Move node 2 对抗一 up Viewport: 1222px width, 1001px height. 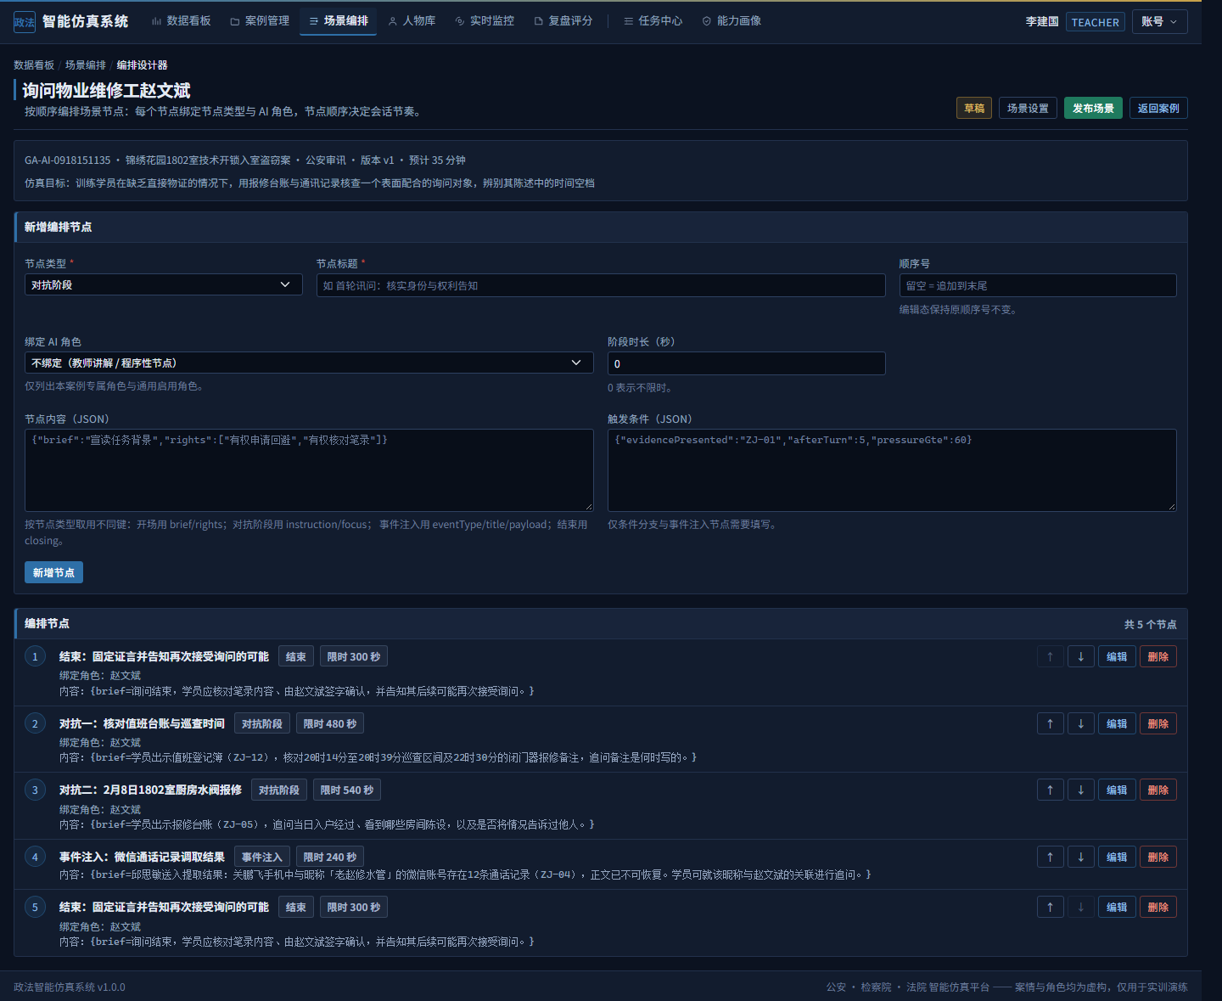(1050, 723)
